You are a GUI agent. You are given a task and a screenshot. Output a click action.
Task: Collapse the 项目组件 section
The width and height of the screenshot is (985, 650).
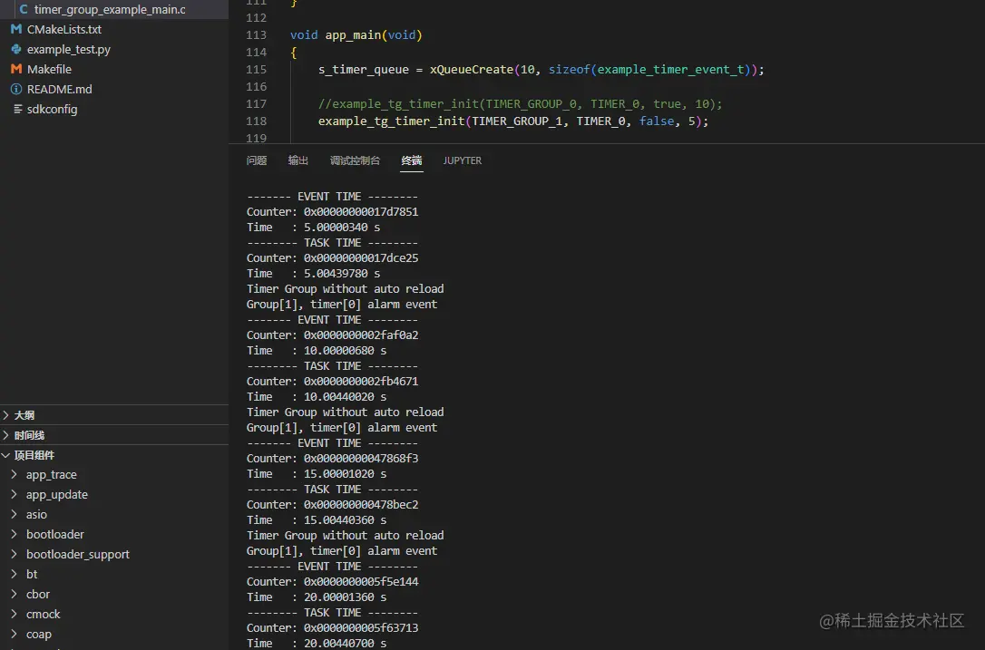tap(114, 455)
